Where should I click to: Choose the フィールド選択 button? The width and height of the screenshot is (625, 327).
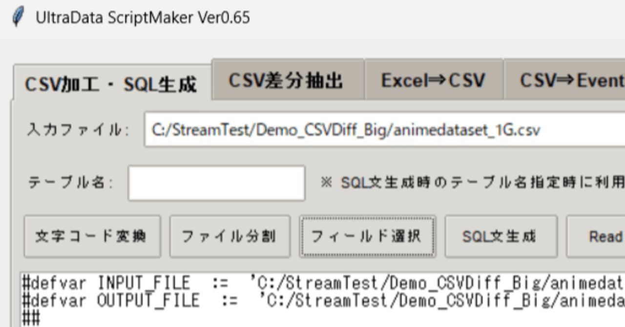click(x=367, y=237)
